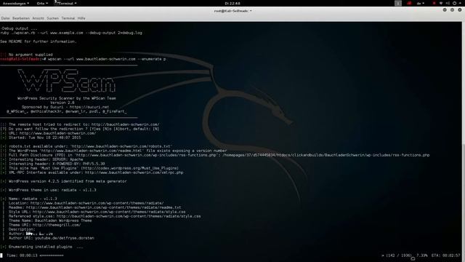465x262 pixels.
Task: Click the 'No argument supplied' error line
Action: (26, 55)
